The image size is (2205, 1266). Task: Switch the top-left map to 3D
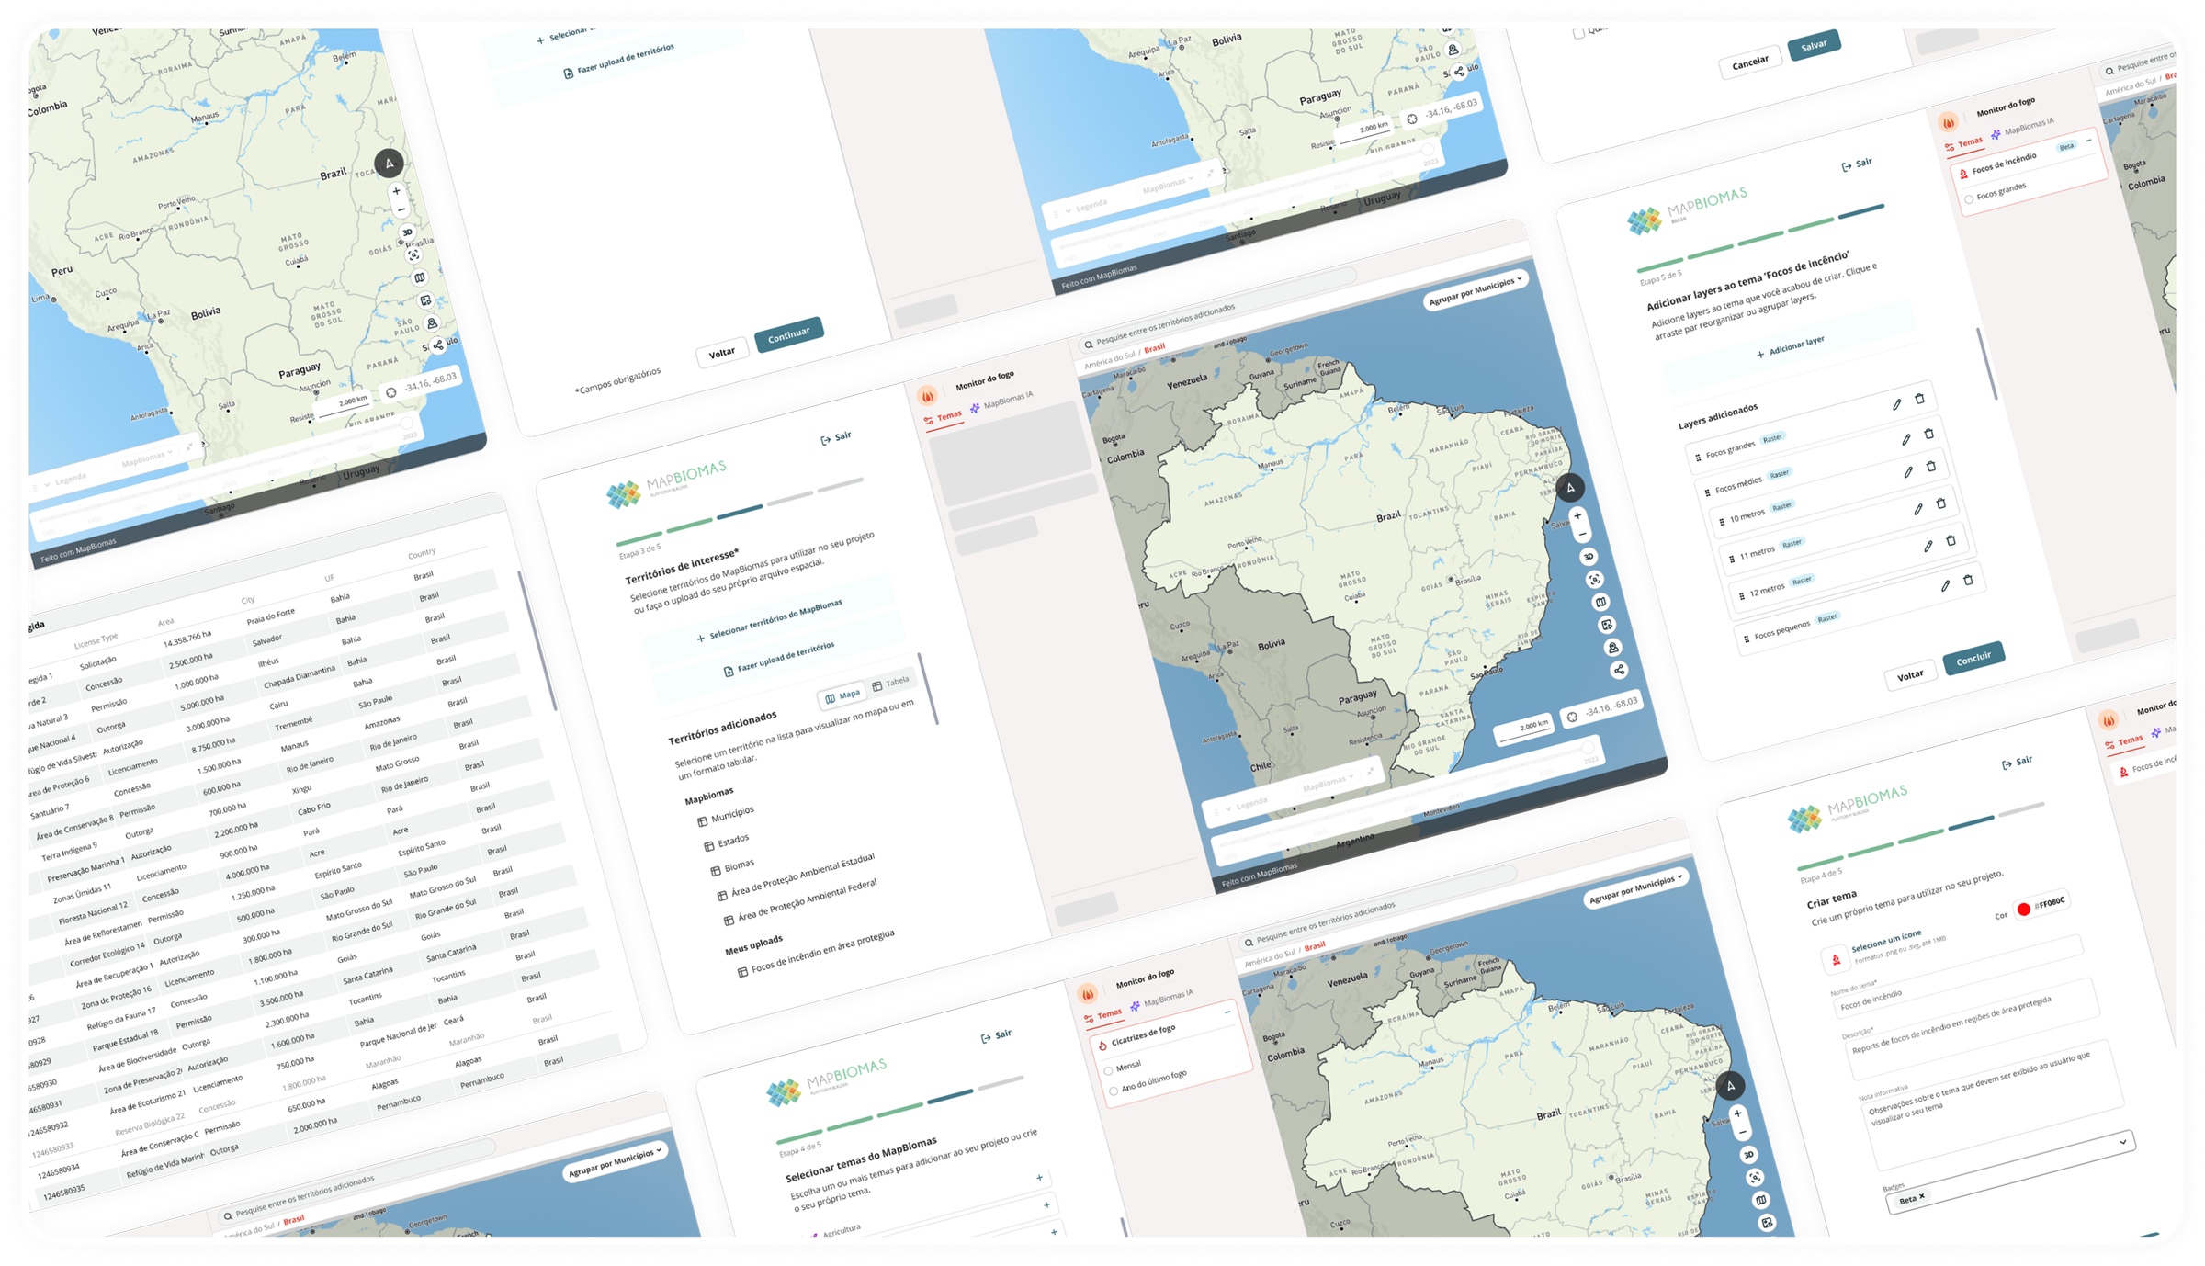(407, 232)
